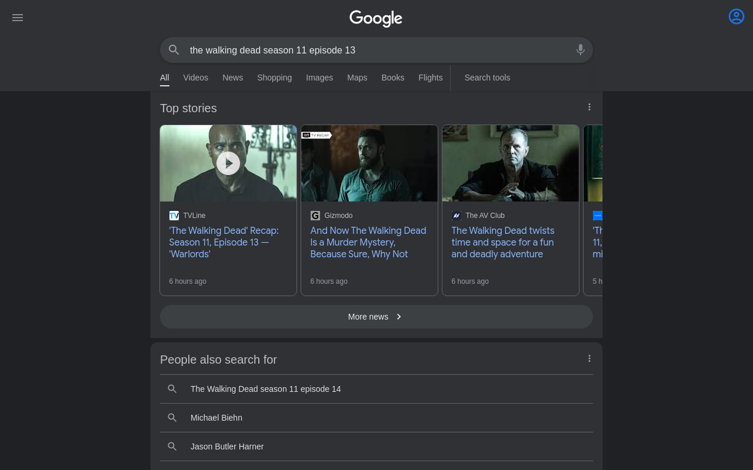Image resolution: width=753 pixels, height=470 pixels.
Task: Click the Top stories heading
Action: click(x=188, y=108)
